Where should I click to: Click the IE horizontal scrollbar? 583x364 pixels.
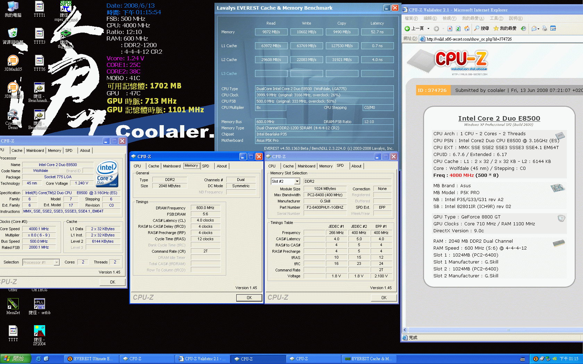click(495, 330)
